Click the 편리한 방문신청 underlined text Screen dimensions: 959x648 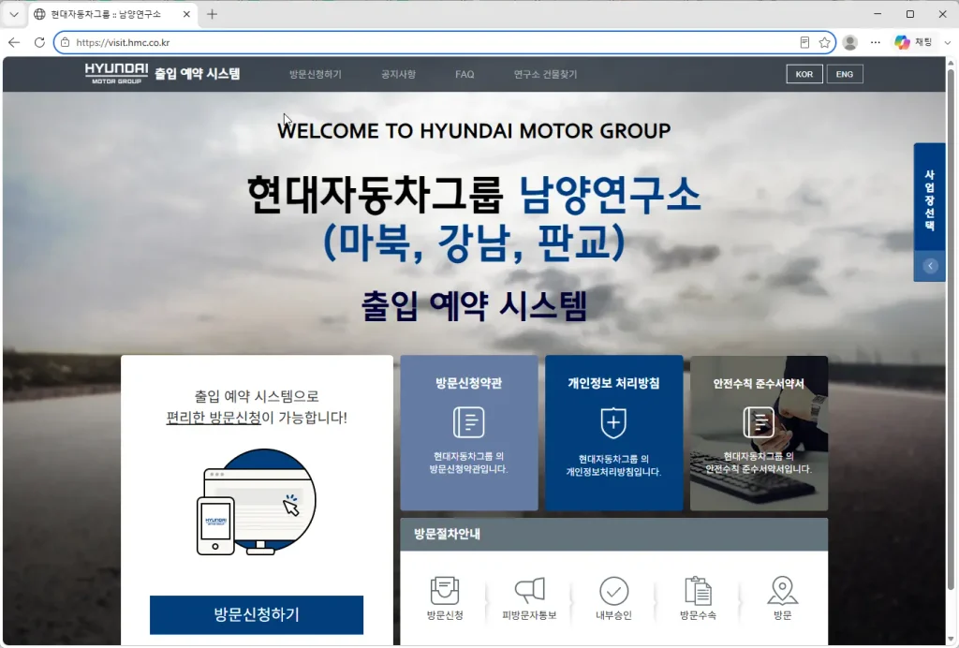(214, 418)
